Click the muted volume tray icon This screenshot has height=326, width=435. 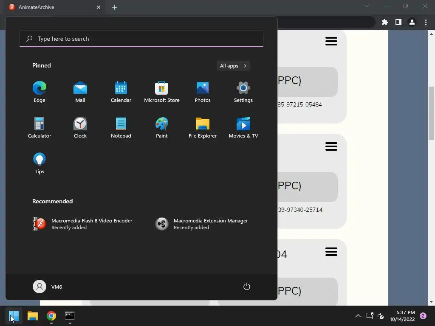click(381, 316)
